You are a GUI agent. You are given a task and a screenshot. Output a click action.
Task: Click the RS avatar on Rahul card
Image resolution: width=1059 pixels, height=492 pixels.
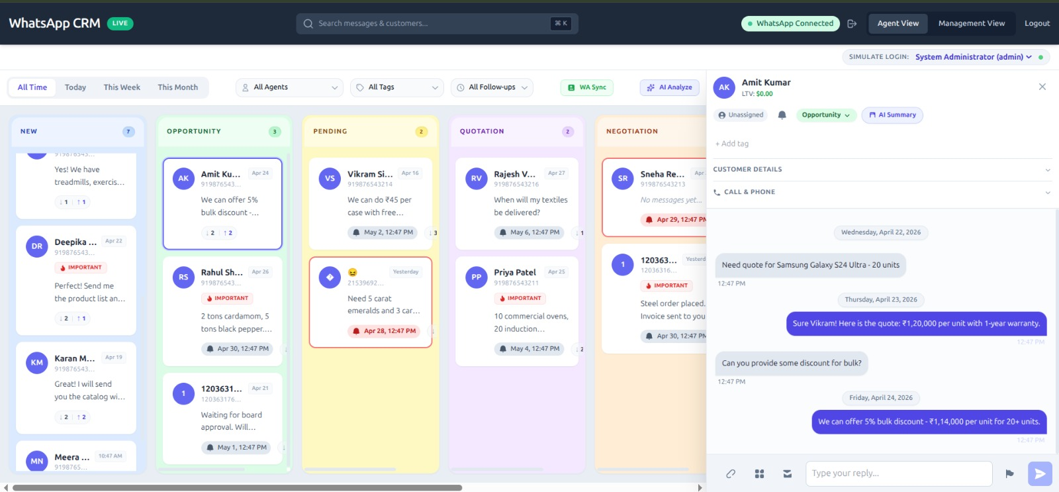[183, 277]
